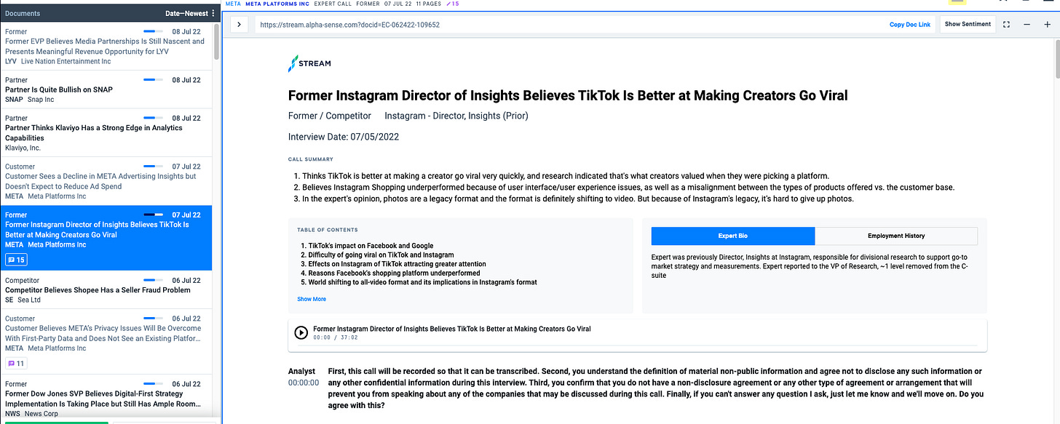1060x424 pixels.
Task: Click the SNAP ticker label
Action: (14, 100)
